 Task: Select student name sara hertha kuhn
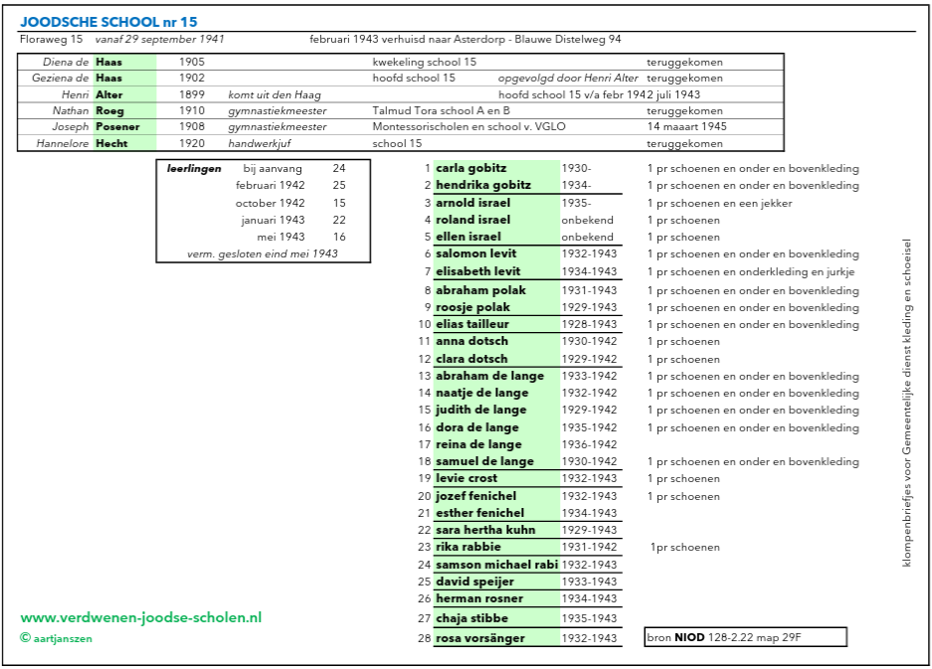point(484,530)
